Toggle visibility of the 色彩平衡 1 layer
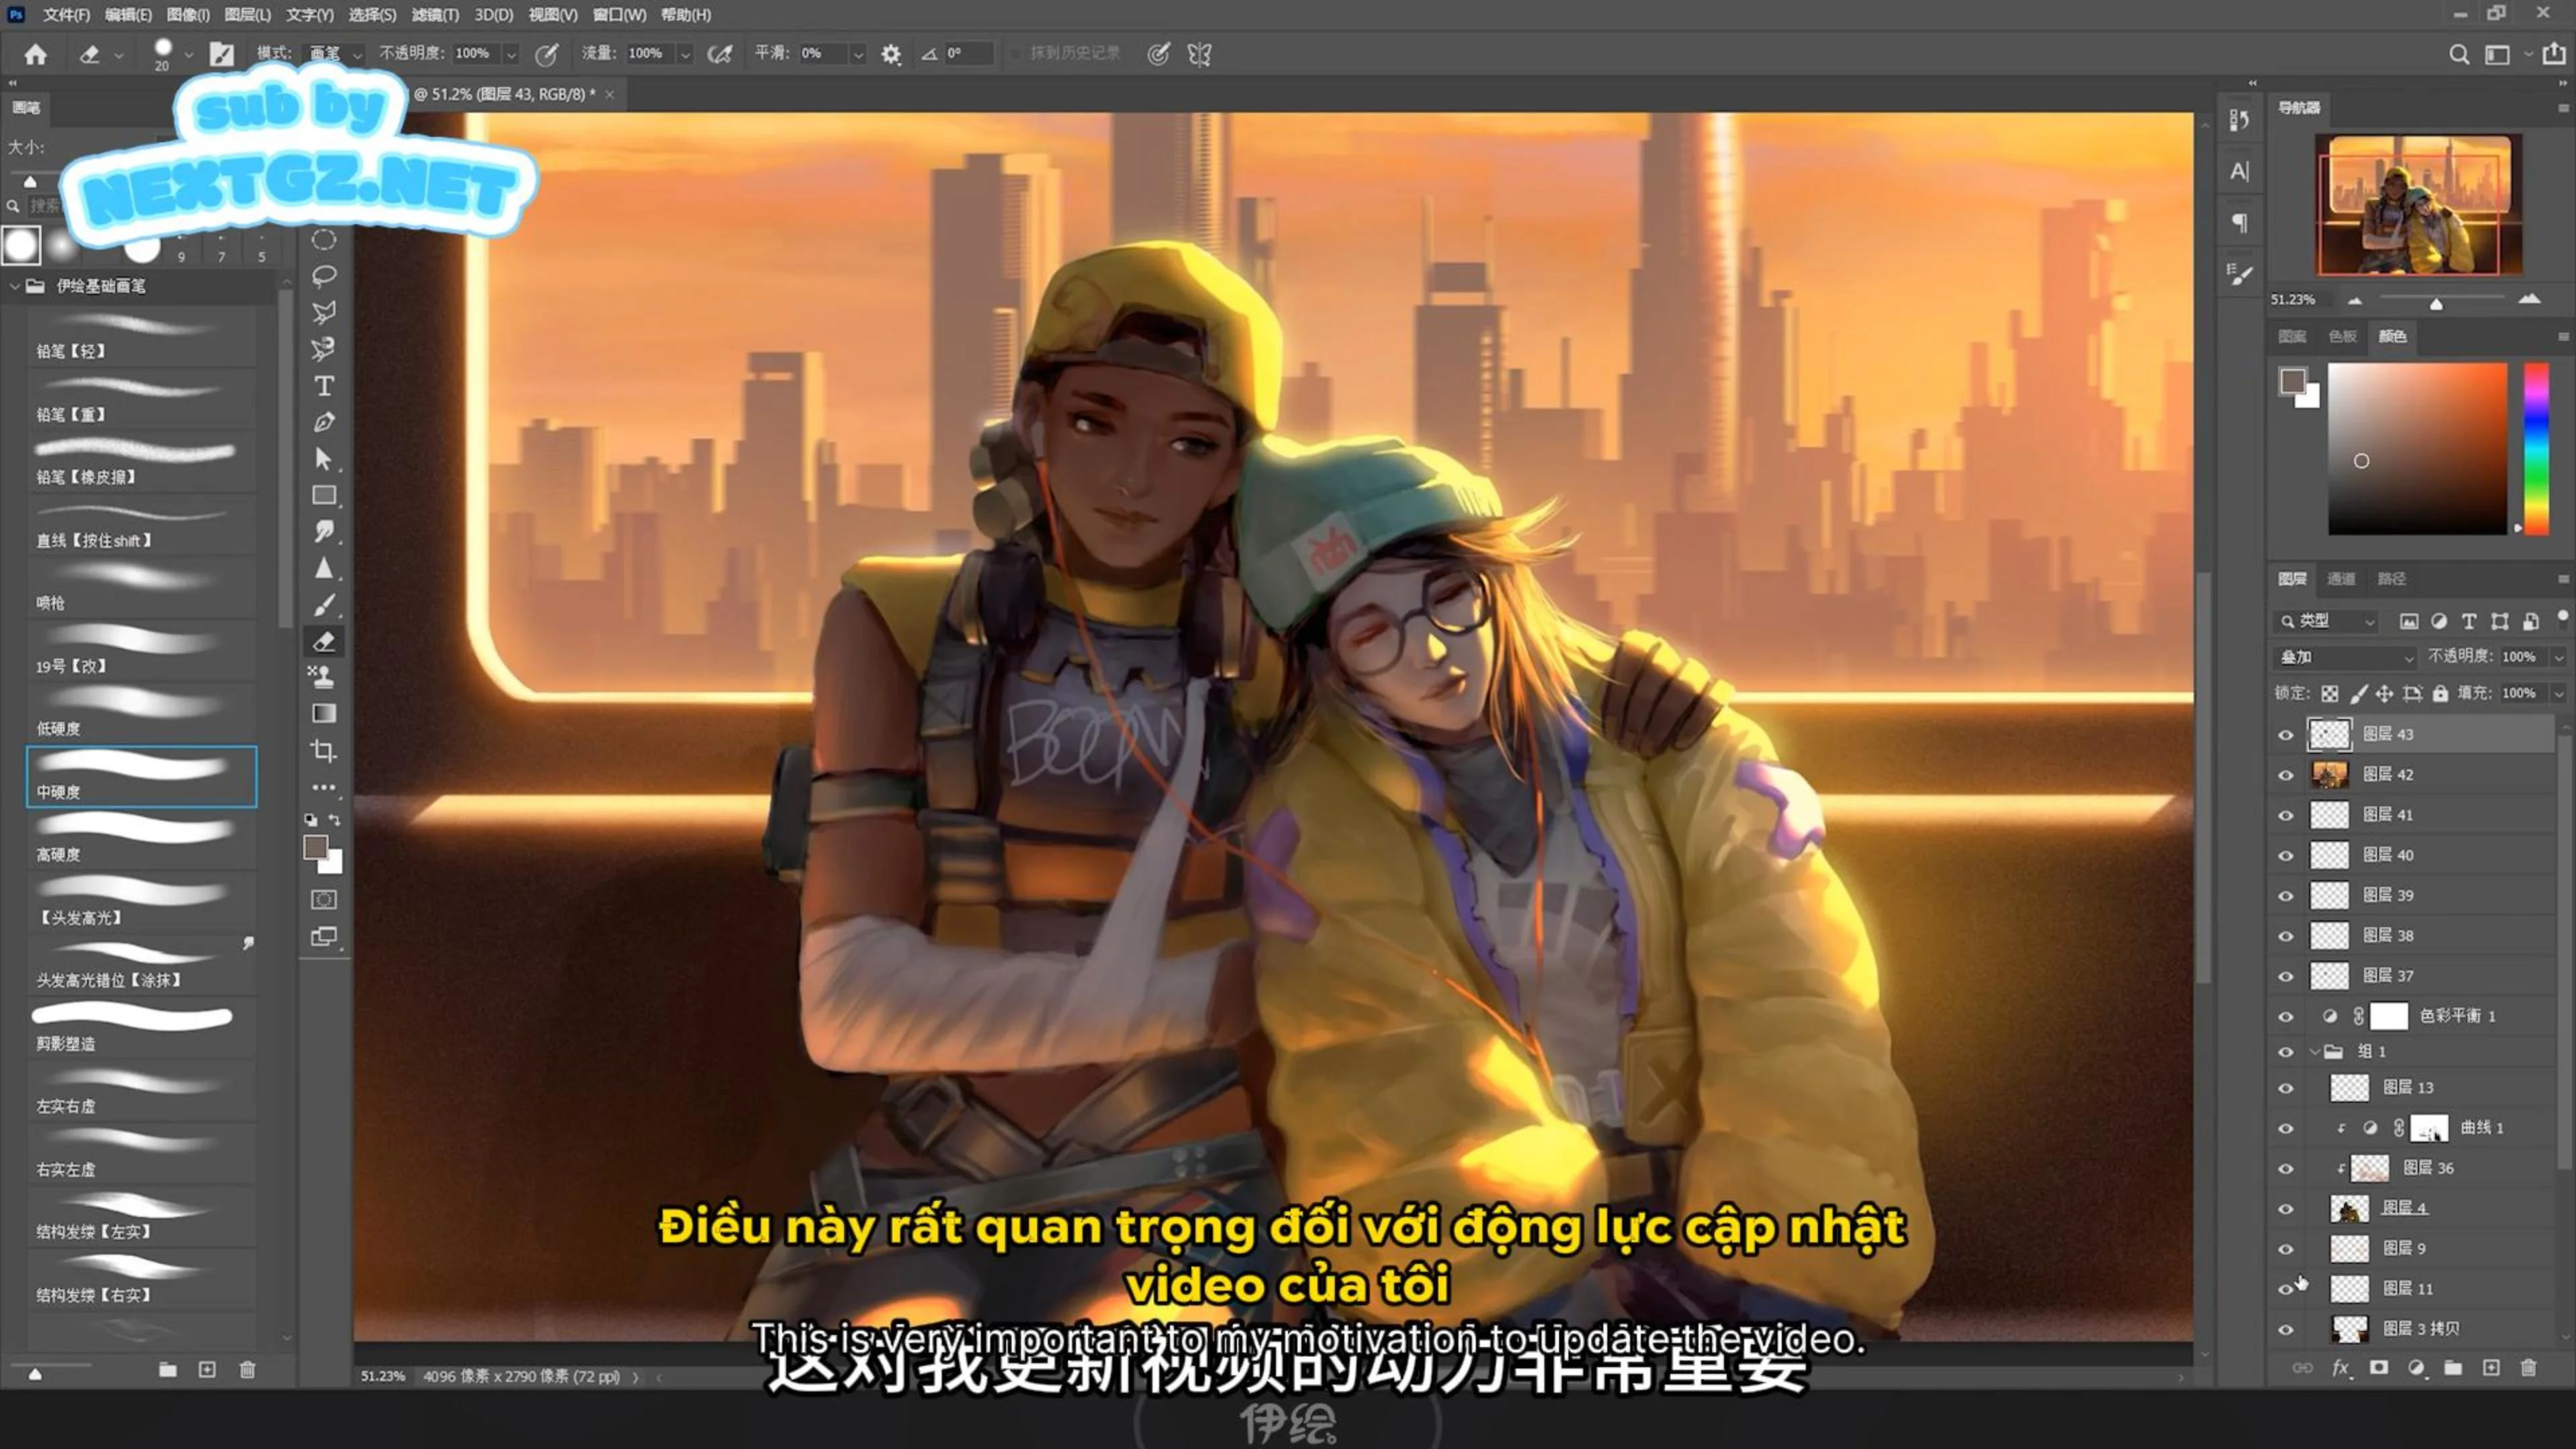2576x1449 pixels. coord(2287,1016)
